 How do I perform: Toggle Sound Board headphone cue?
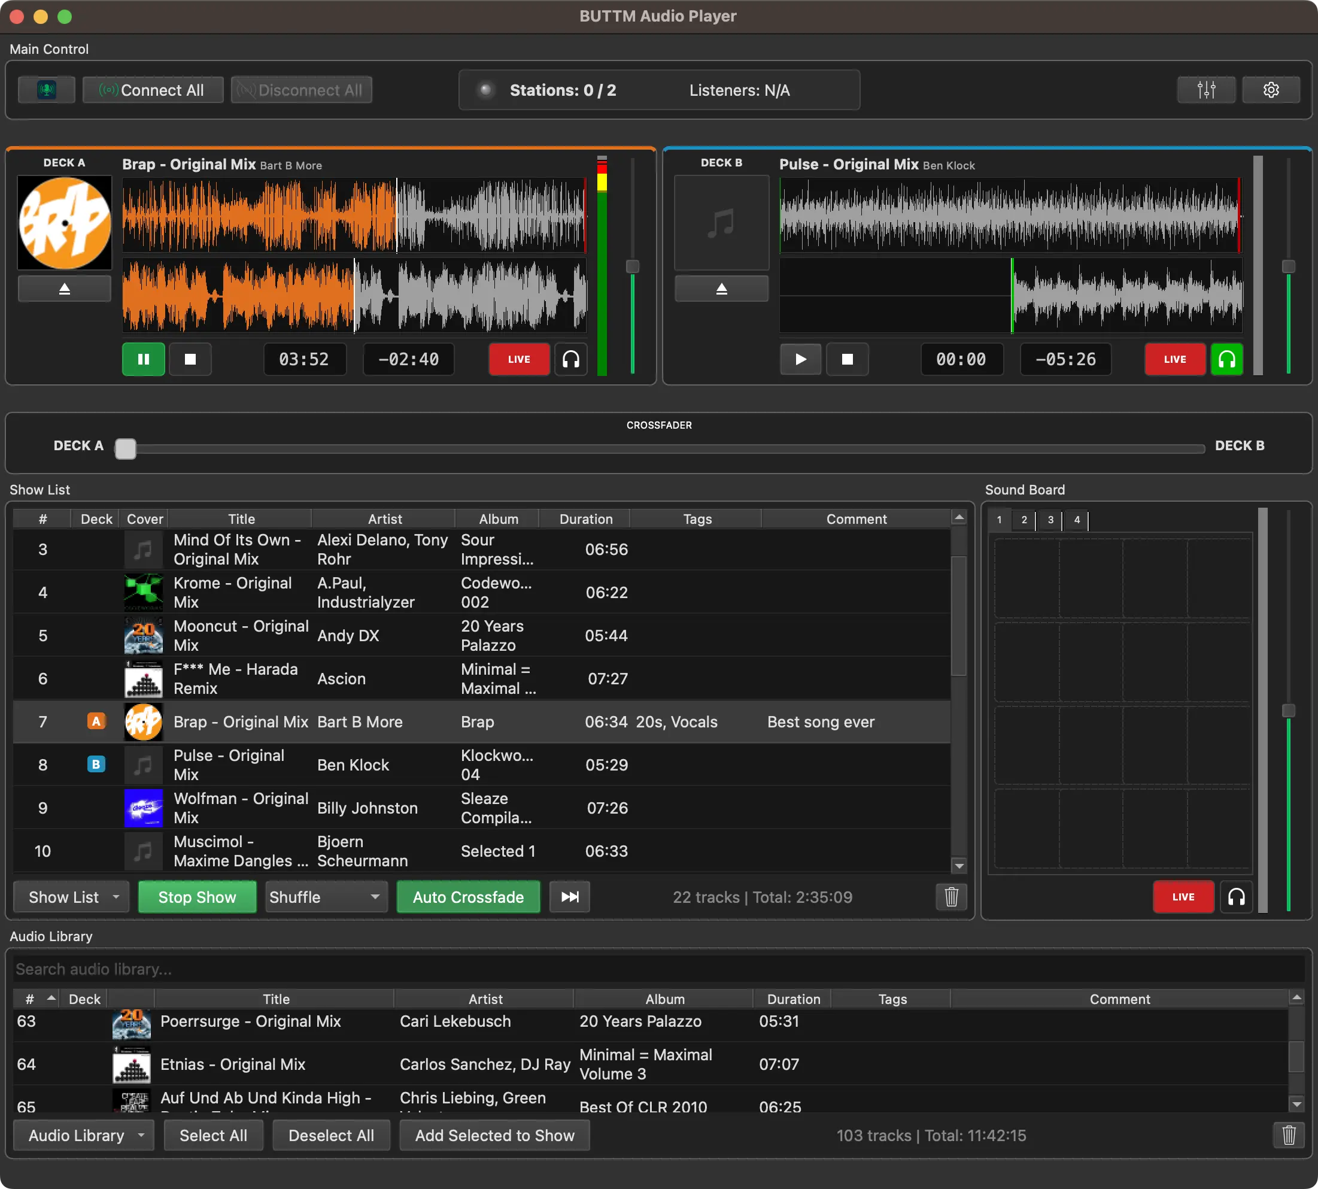(1237, 897)
